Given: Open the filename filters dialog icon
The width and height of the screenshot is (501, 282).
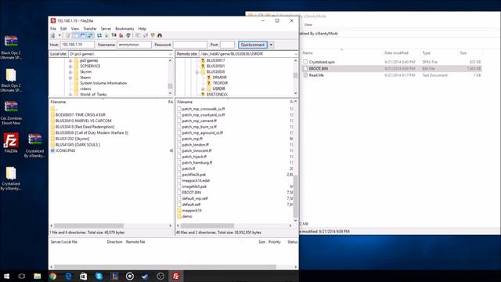Looking at the screenshot, I should click(138, 35).
